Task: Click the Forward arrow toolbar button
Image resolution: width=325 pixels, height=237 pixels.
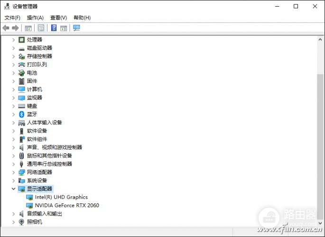Action: tap(15, 28)
